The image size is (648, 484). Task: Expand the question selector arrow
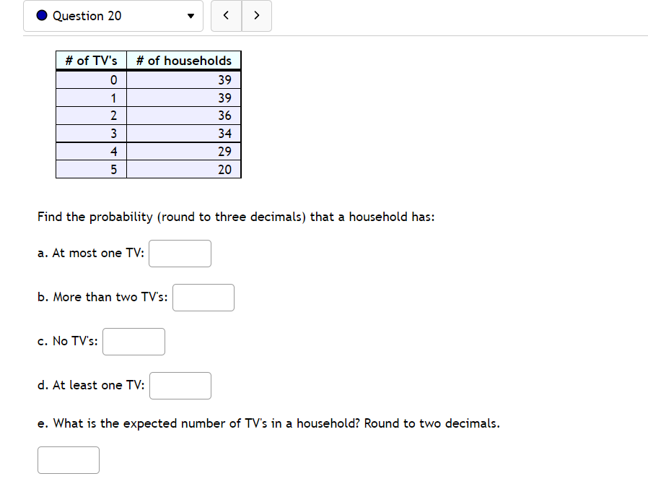coord(190,16)
